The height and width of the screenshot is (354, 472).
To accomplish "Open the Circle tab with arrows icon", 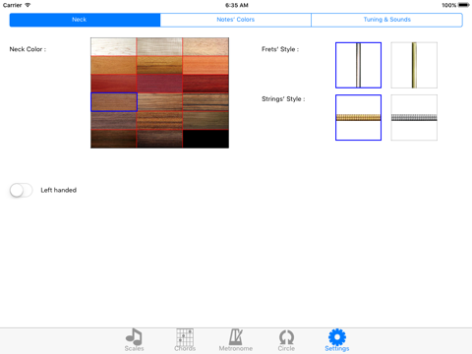I will coord(286,340).
